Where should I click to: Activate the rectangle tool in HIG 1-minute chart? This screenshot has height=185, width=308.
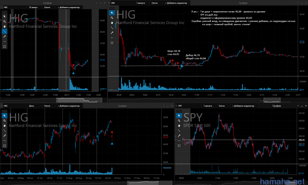(112, 43)
